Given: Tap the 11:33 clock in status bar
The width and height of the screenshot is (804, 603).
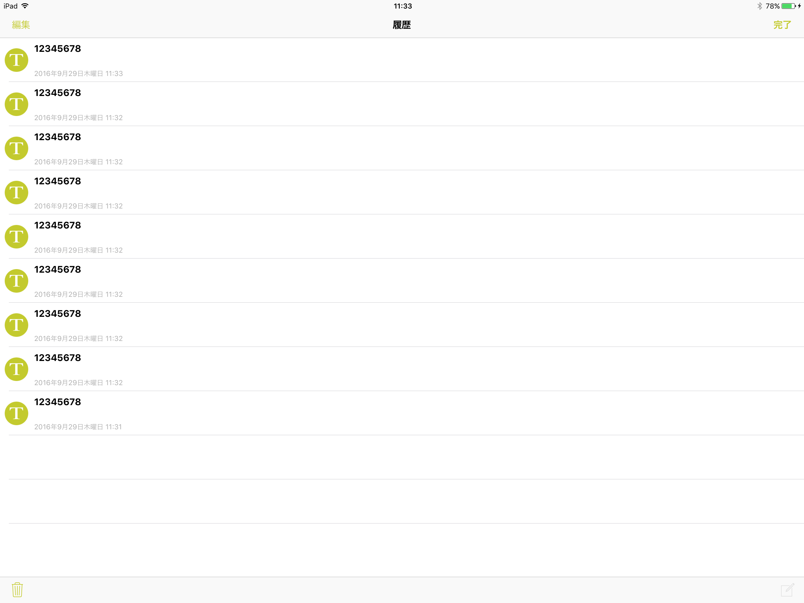Looking at the screenshot, I should click(403, 6).
